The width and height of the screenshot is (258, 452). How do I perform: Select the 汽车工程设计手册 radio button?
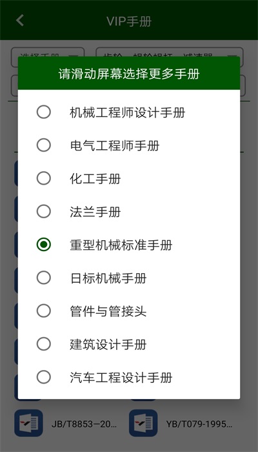coord(44,377)
